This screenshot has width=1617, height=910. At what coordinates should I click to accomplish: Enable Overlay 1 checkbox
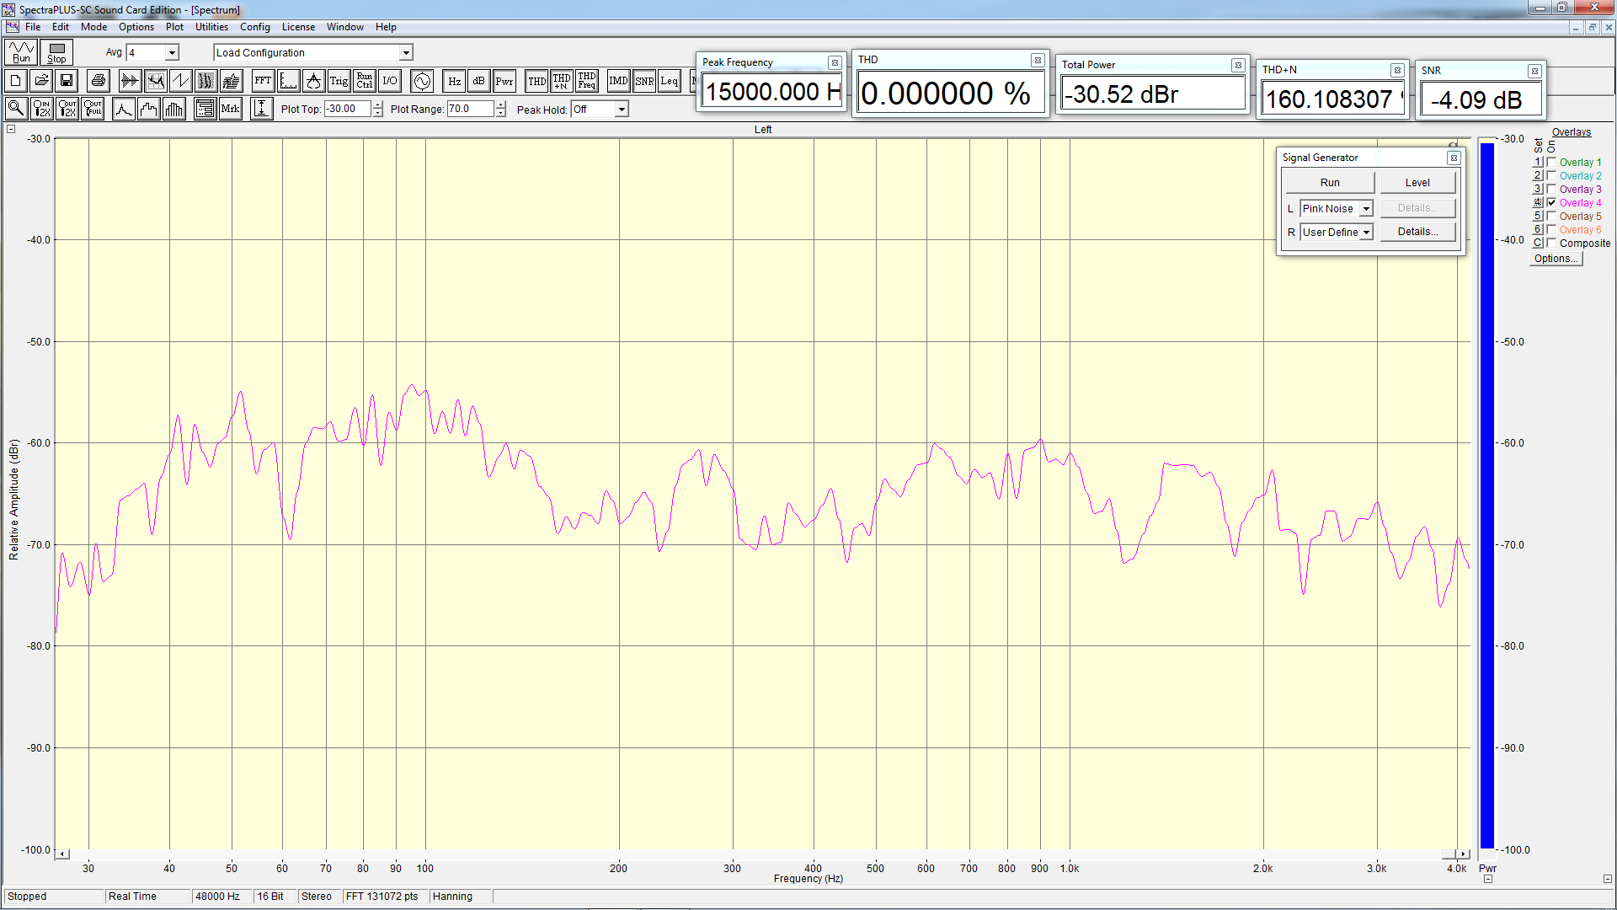click(1551, 162)
